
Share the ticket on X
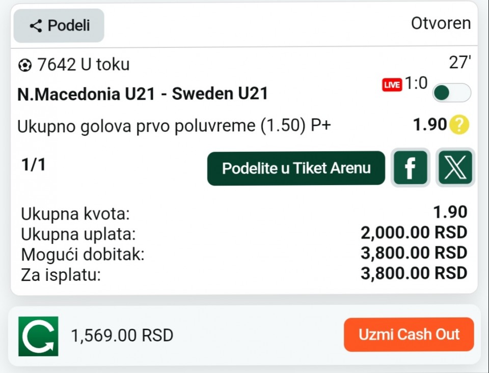pos(455,168)
